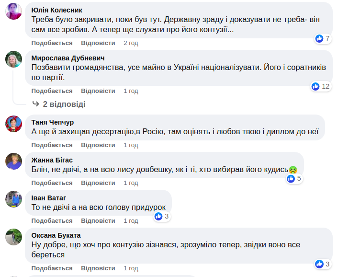This screenshot has width=338, height=277.
Task: Open Іван Ватаг's profile picture
Action: click(x=13, y=199)
